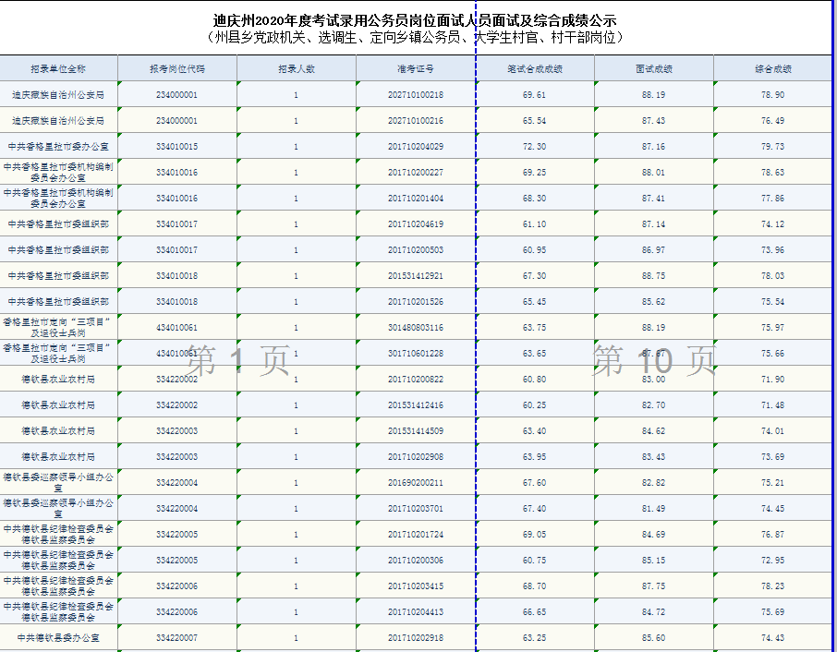The height and width of the screenshot is (652, 837).
Task: Select cell containing 中共香格里拉市委办公室
Action: [58, 147]
